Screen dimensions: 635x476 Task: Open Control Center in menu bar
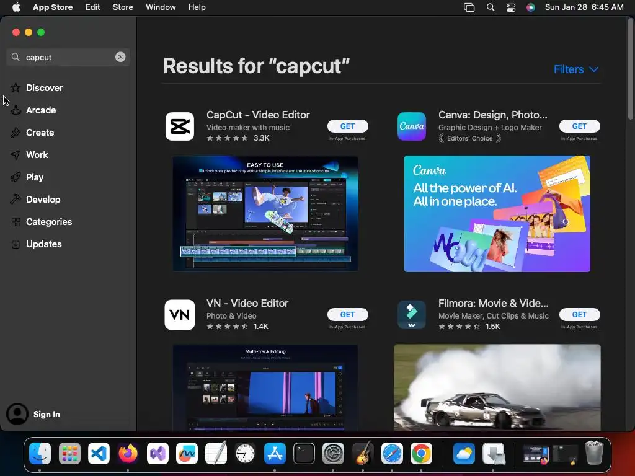511,7
